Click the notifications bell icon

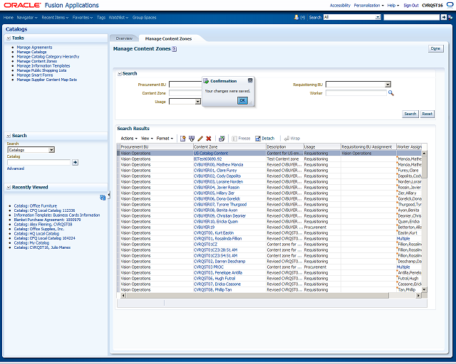296,17
